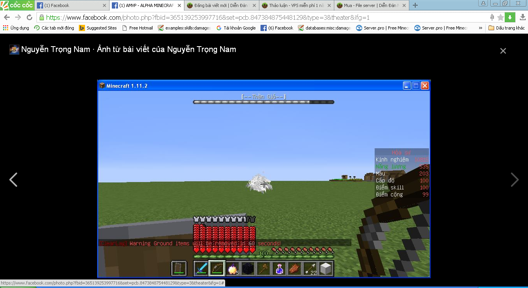Open the Thảo luận - VPS miễn phí tab

295,5
